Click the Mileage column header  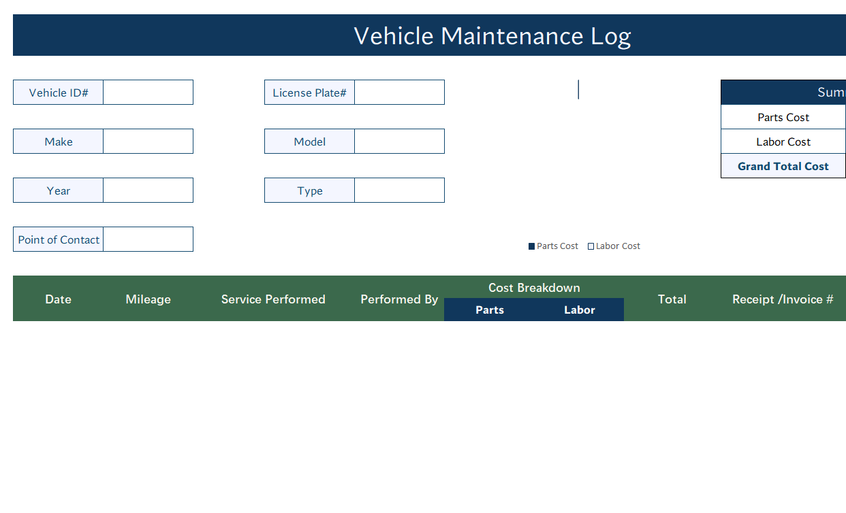click(148, 299)
